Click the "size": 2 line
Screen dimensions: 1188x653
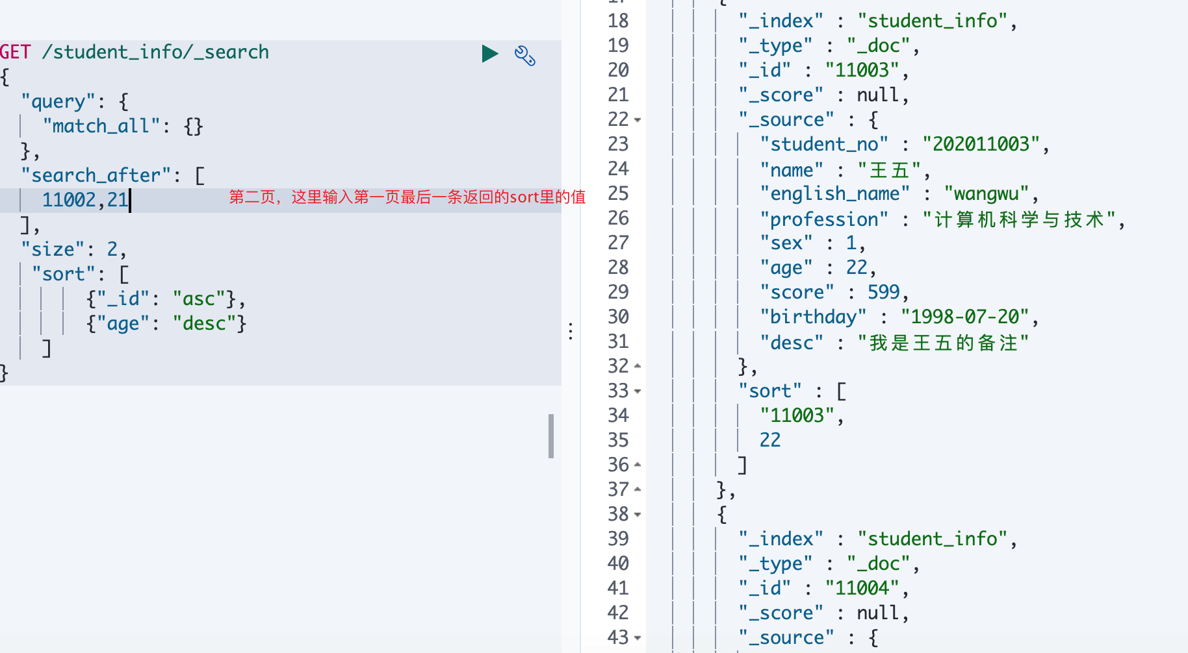[74, 249]
